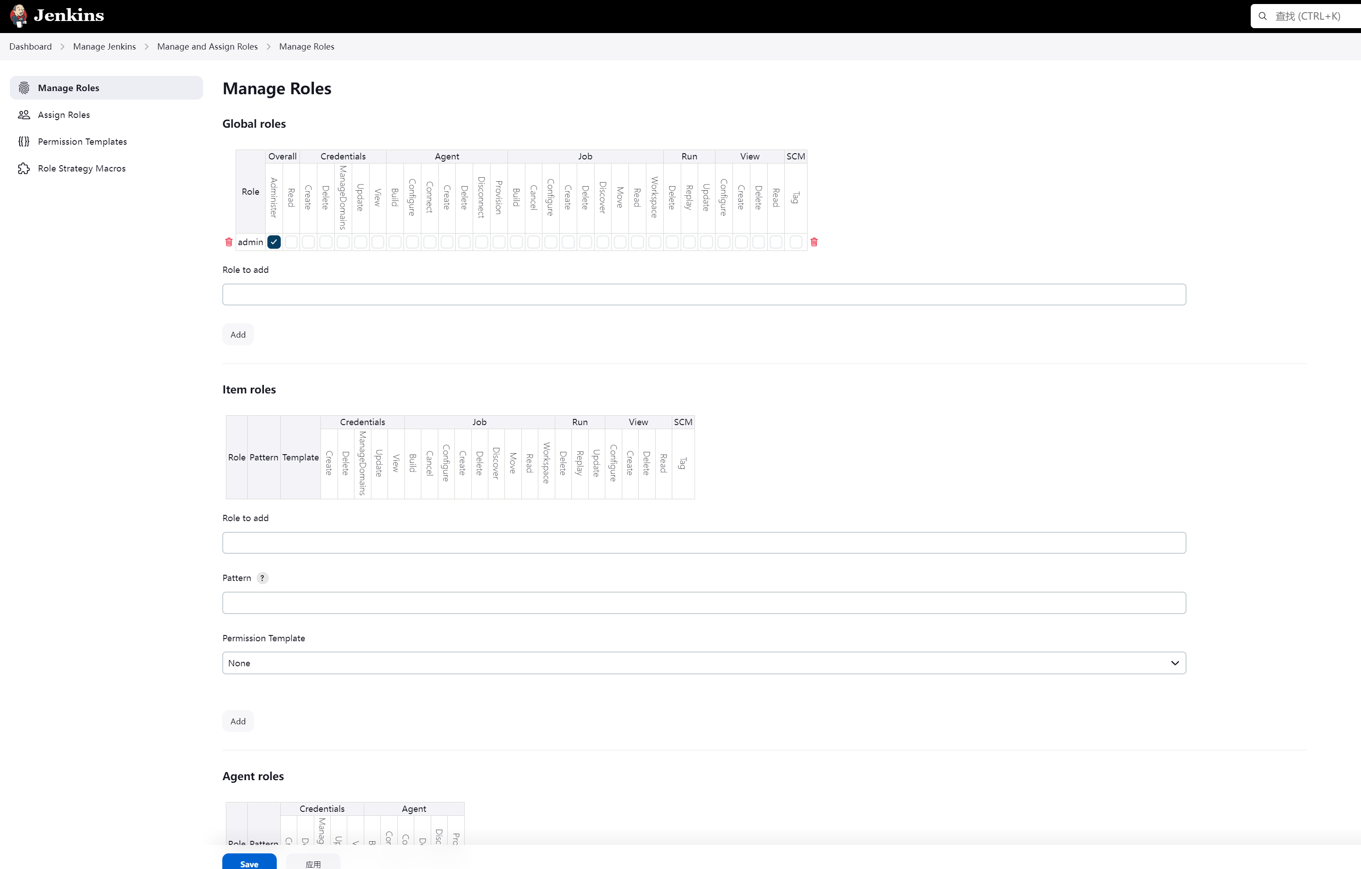Click the Item roles Pattern input field
This screenshot has height=869, width=1361.
703,603
